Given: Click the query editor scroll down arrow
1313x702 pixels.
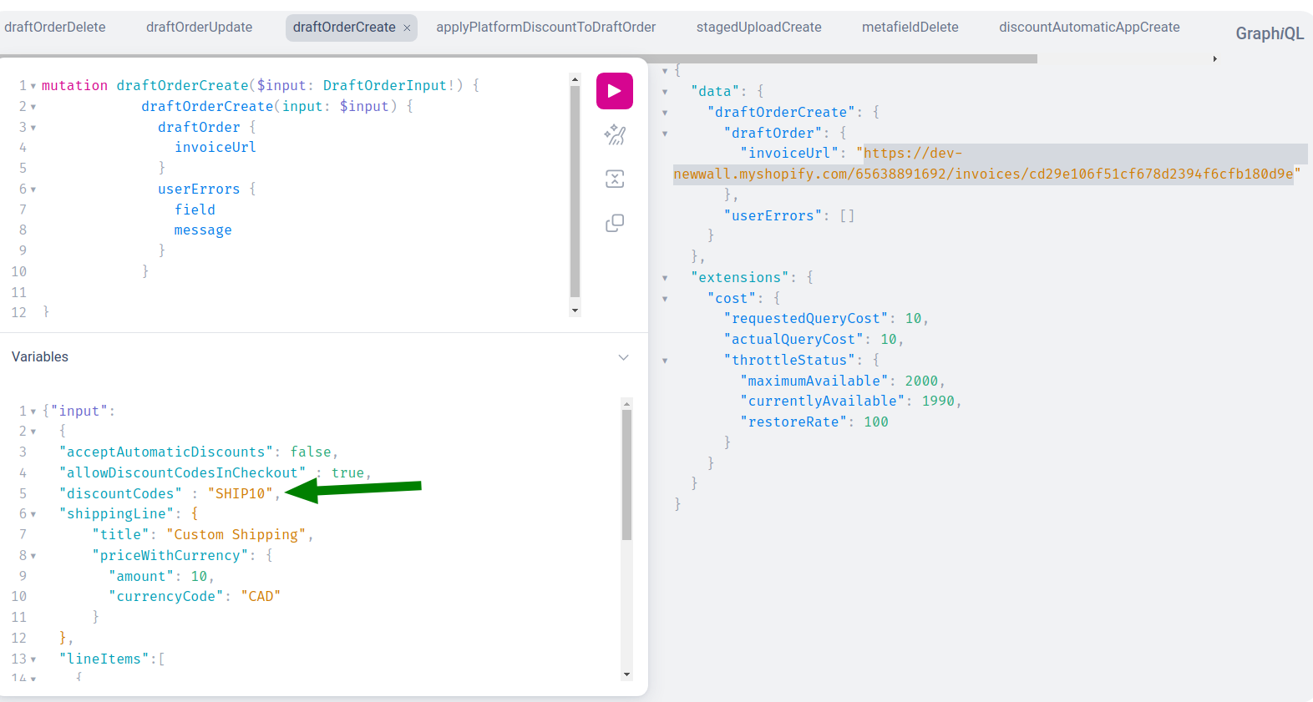Looking at the screenshot, I should point(575,311).
